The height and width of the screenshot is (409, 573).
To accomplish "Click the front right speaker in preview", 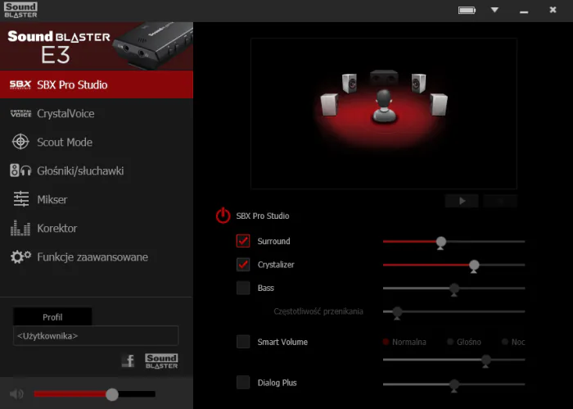I will [418, 83].
